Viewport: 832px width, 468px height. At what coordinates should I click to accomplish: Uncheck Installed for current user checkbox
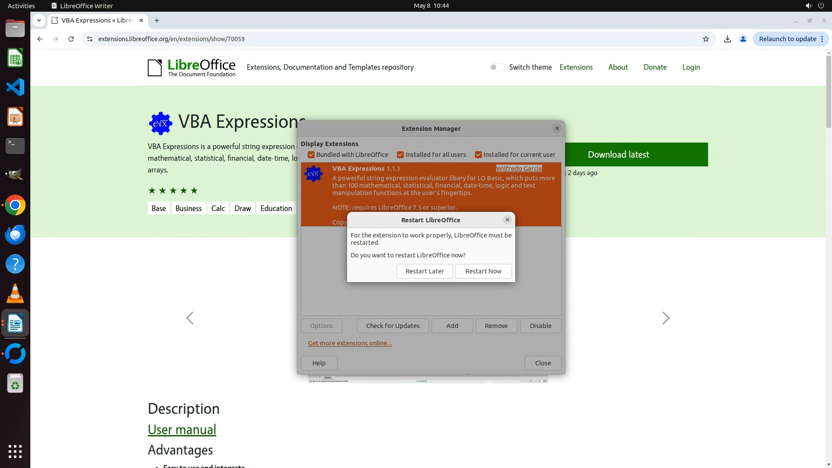point(478,155)
